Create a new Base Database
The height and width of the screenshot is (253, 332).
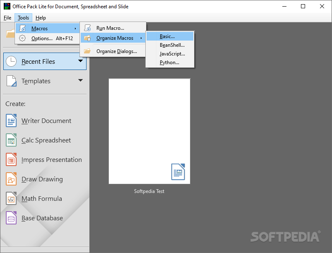(x=45, y=218)
